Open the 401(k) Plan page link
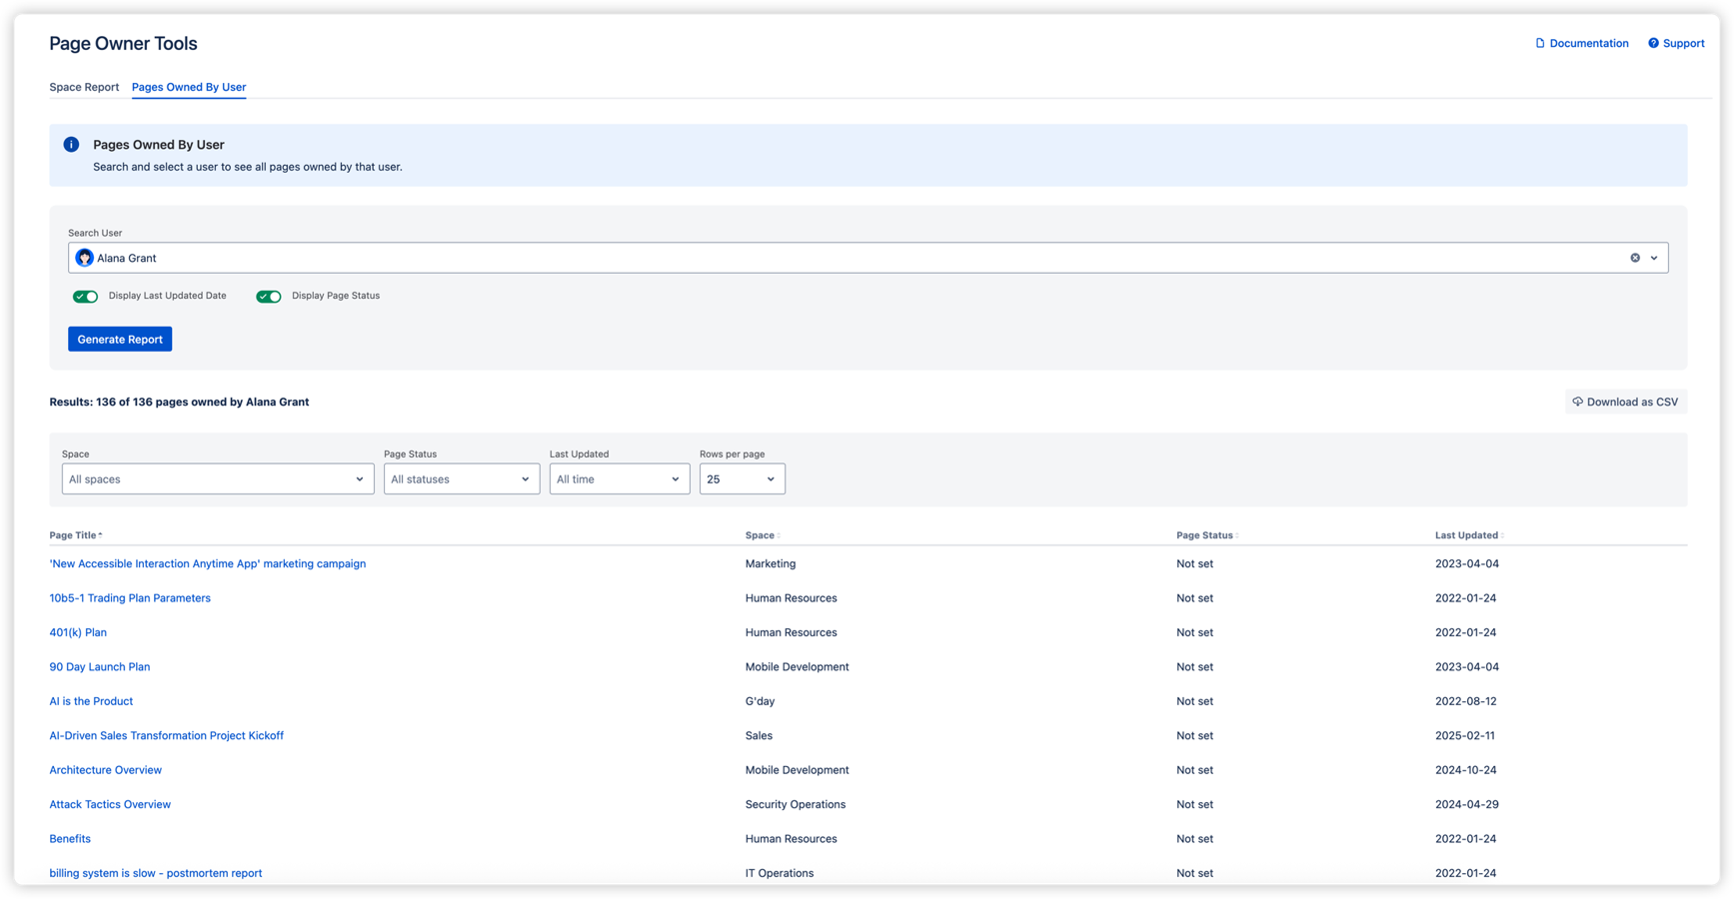 pos(78,631)
